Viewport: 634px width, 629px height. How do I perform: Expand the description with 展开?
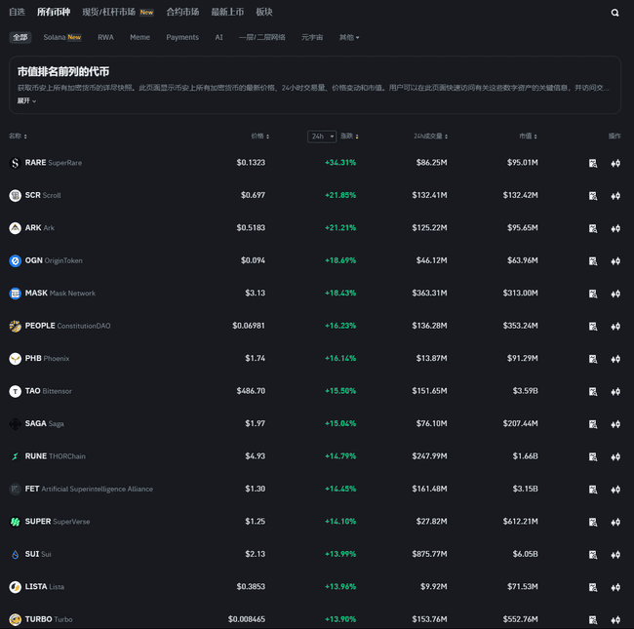(26, 100)
